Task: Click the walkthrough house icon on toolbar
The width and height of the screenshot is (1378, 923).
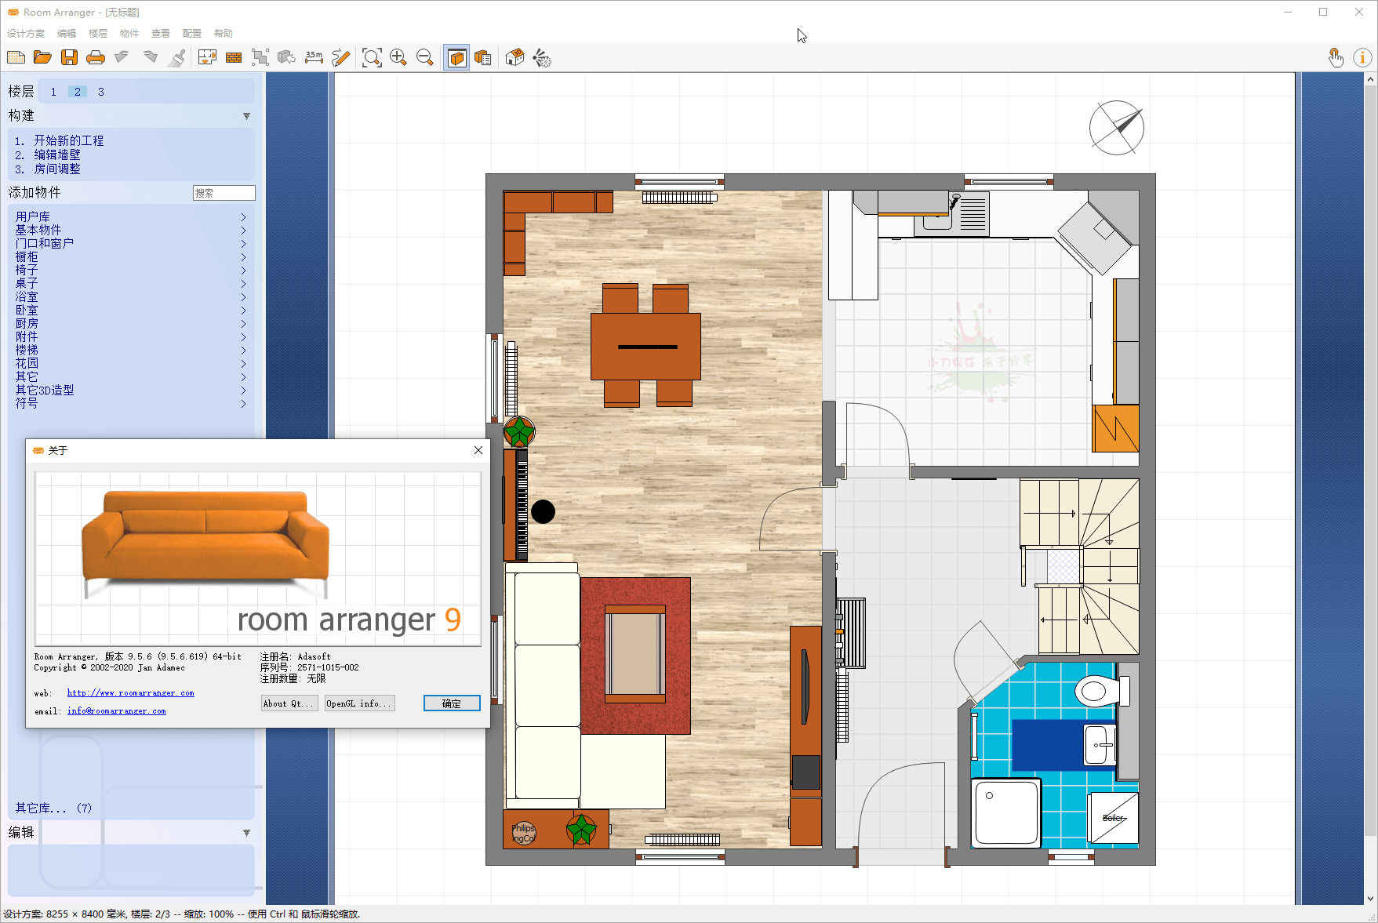Action: pyautogui.click(x=514, y=57)
